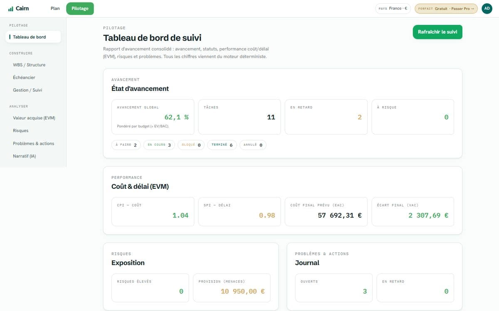This screenshot has height=311, width=499.
Task: Click the CPI value 1.04
Action: coord(180,215)
